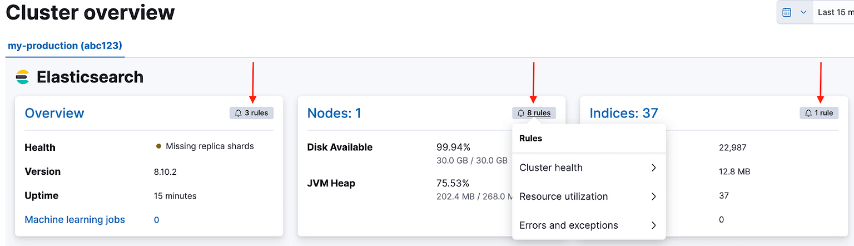Click the Disk Available 99.94% value
854x246 pixels.
click(453, 147)
